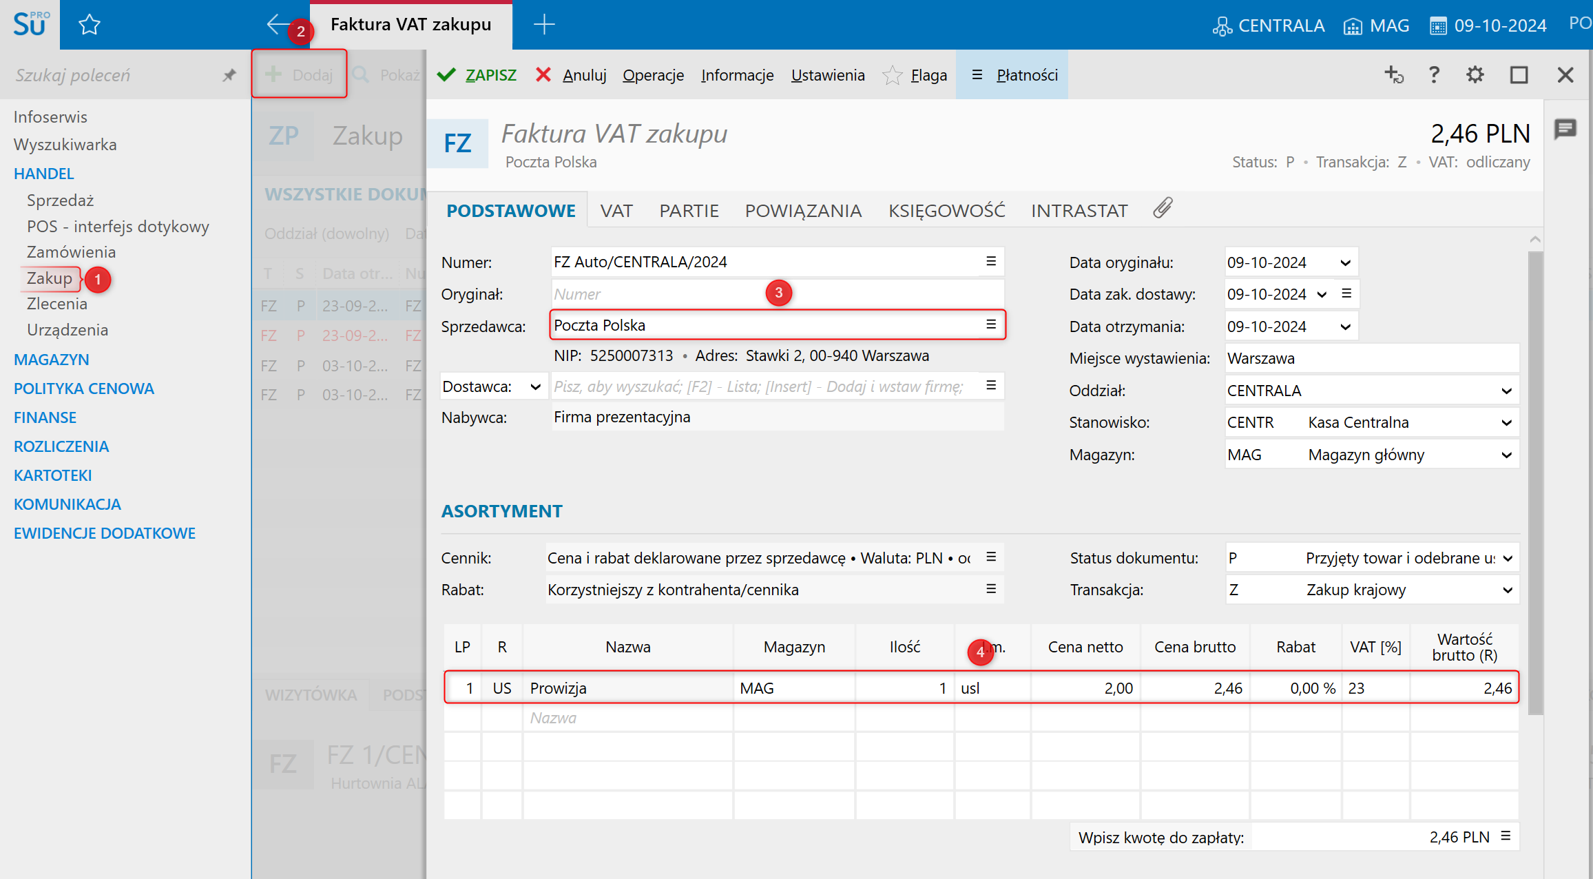Toggle the Flaga star flag
The width and height of the screenshot is (1593, 879).
893,75
